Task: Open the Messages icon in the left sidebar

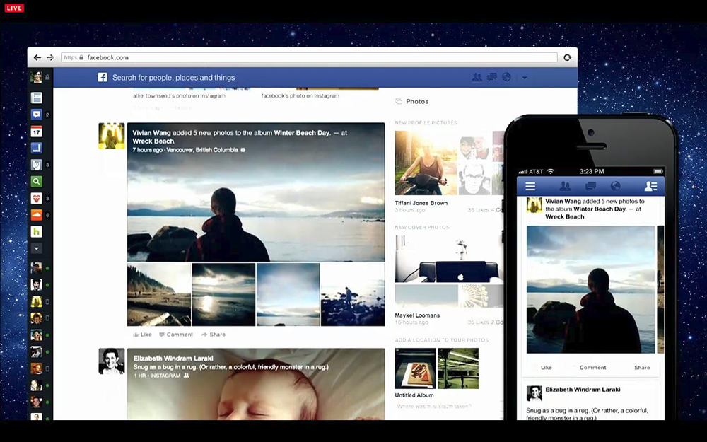Action: [x=37, y=115]
